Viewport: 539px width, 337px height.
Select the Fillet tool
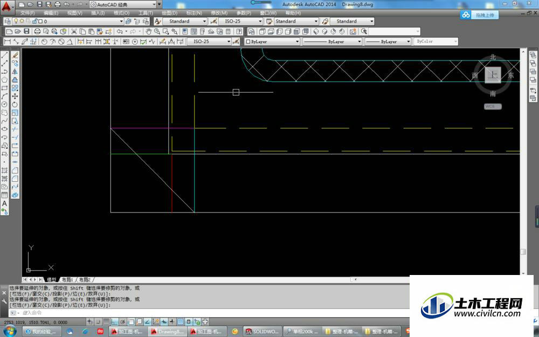tap(15, 178)
